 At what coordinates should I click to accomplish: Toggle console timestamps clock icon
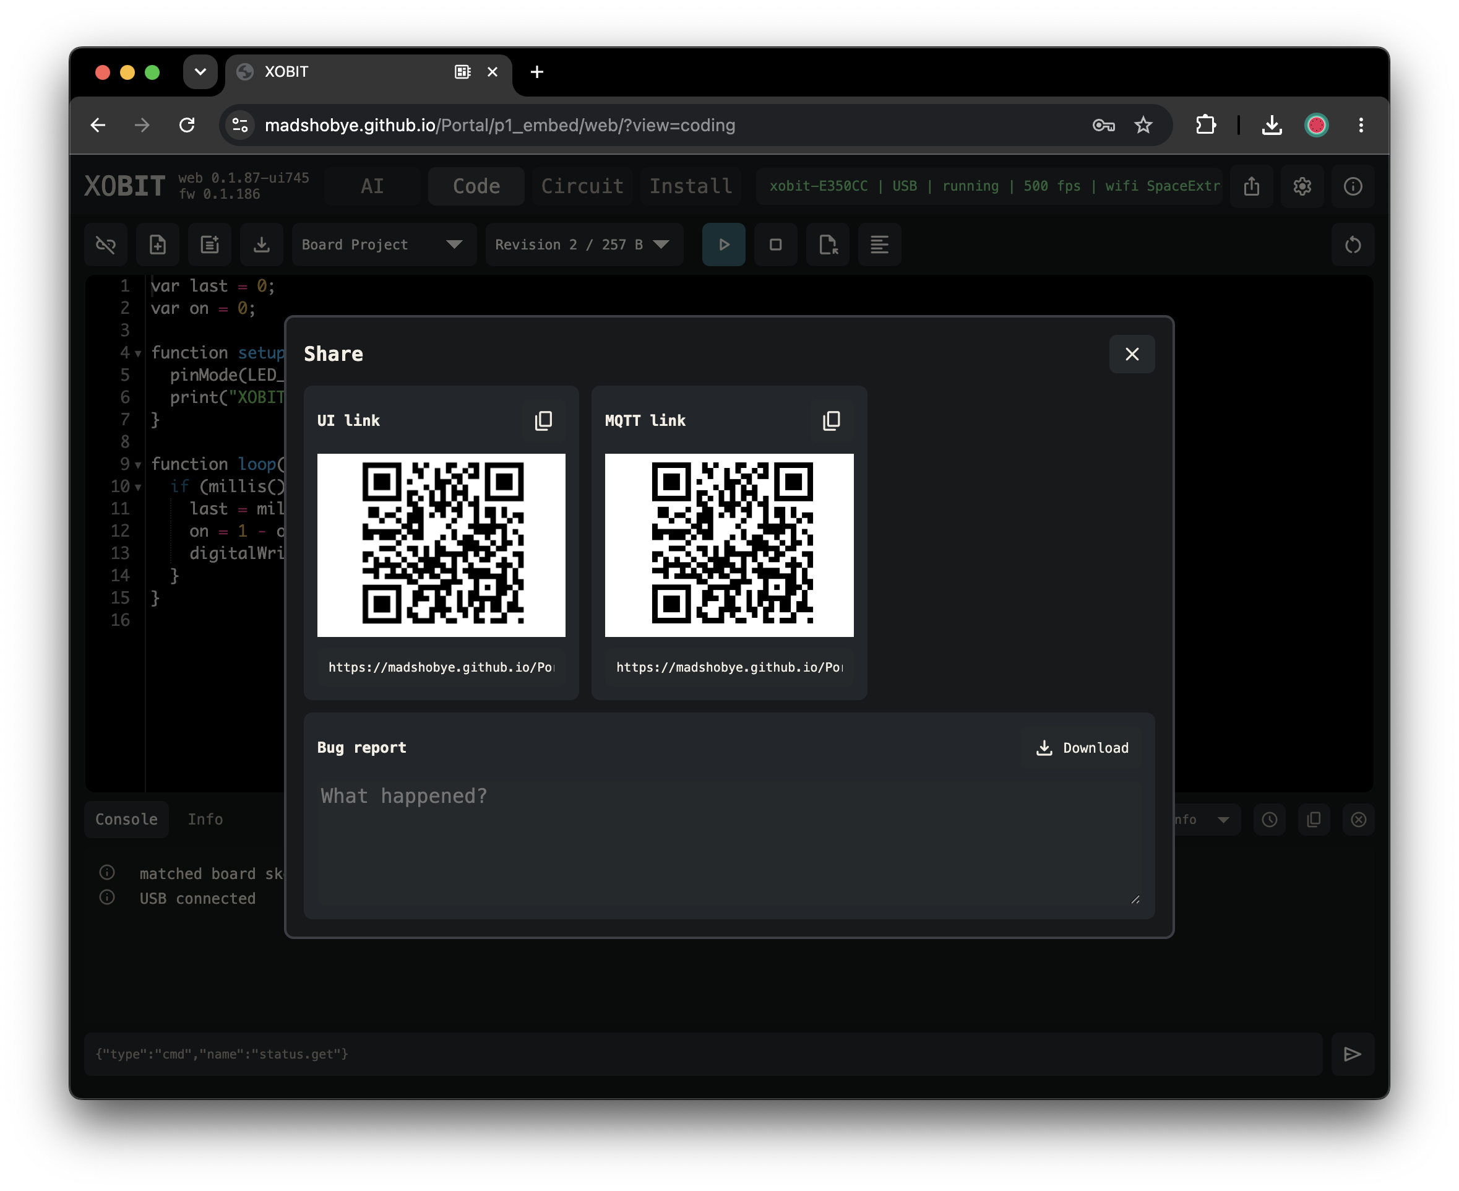pyautogui.click(x=1270, y=820)
